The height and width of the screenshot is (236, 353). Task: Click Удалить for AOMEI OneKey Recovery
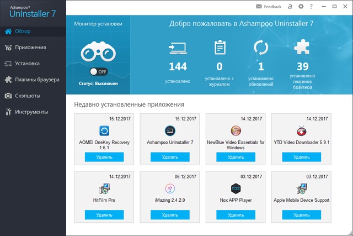tap(104, 158)
